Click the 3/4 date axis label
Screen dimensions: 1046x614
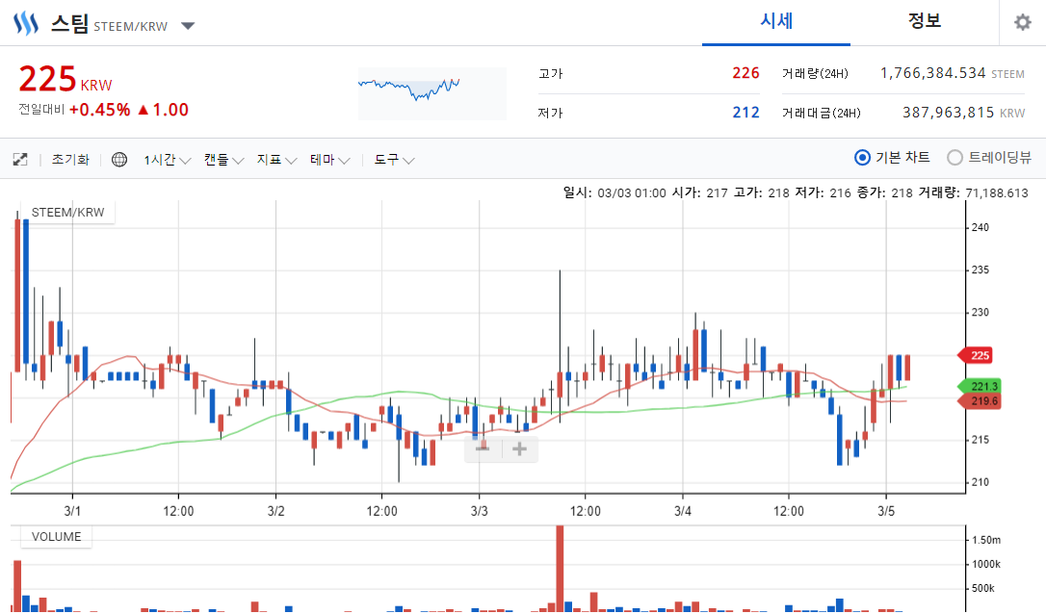[x=683, y=511]
